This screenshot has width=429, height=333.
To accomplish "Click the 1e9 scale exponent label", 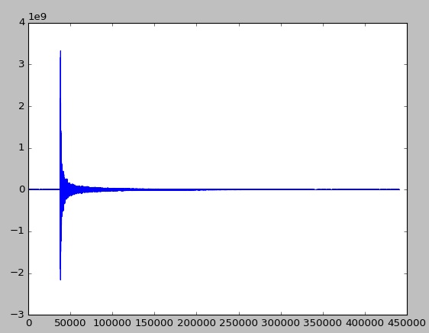I will (x=37, y=17).
